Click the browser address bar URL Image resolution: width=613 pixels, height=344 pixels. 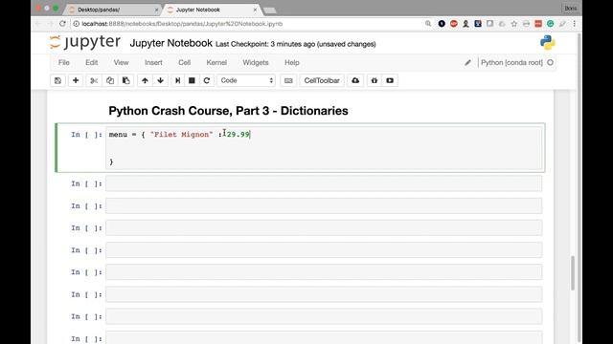coord(182,24)
